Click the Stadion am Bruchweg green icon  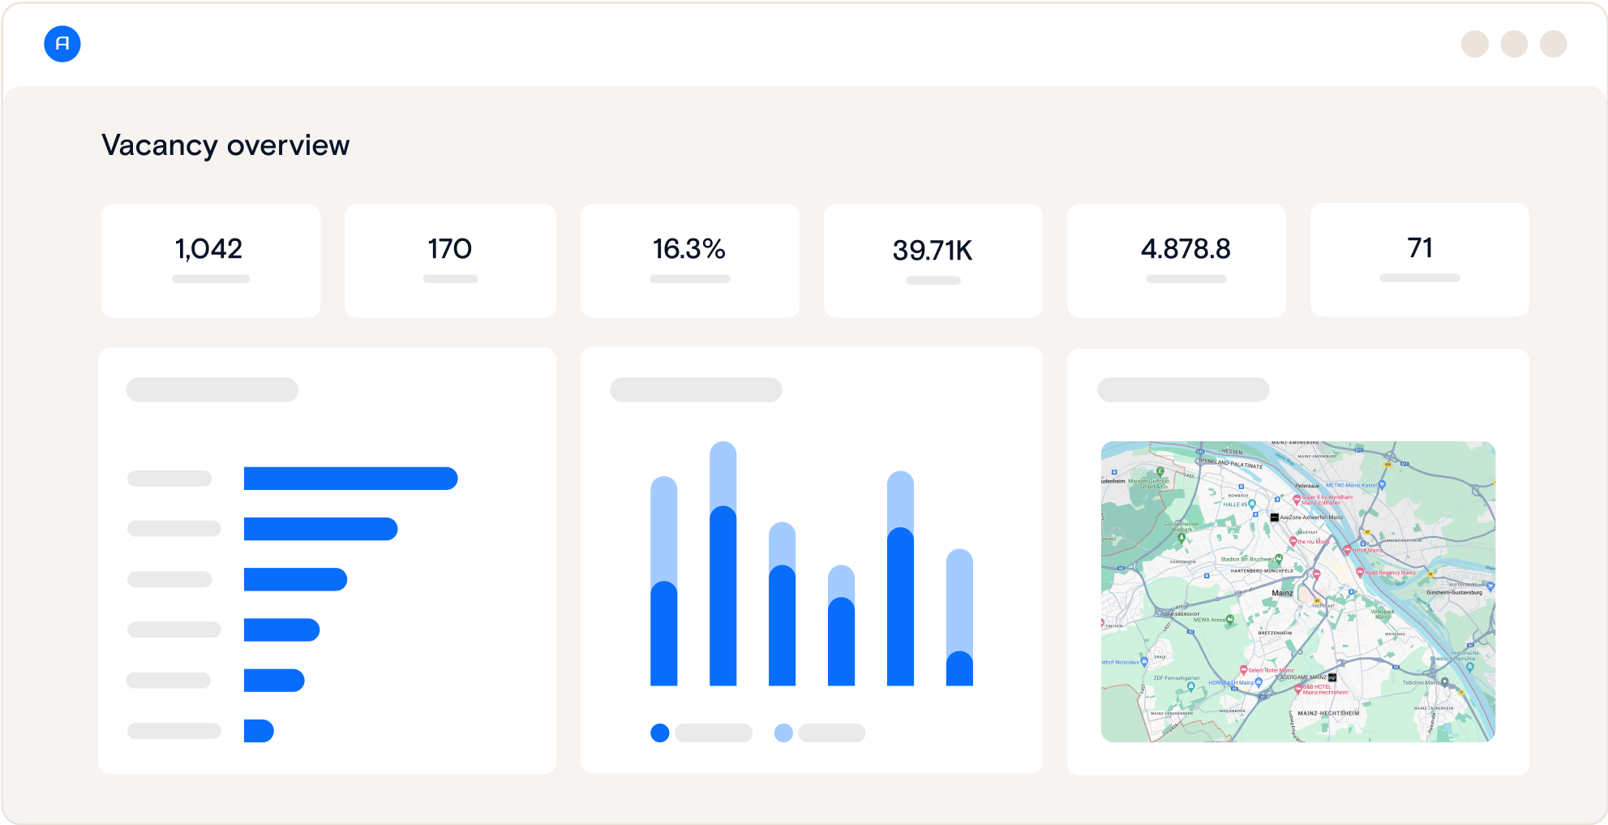[1279, 558]
